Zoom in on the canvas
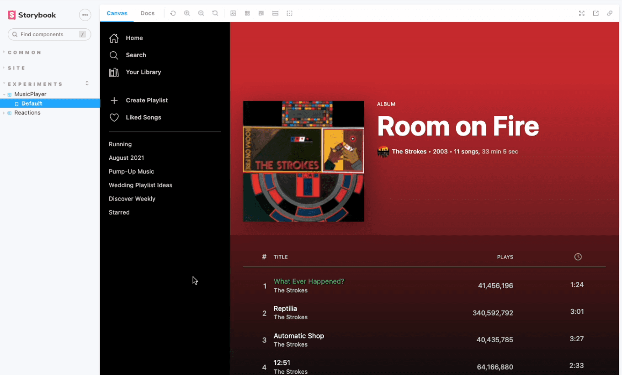Image resolution: width=622 pixels, height=375 pixels. click(x=187, y=13)
